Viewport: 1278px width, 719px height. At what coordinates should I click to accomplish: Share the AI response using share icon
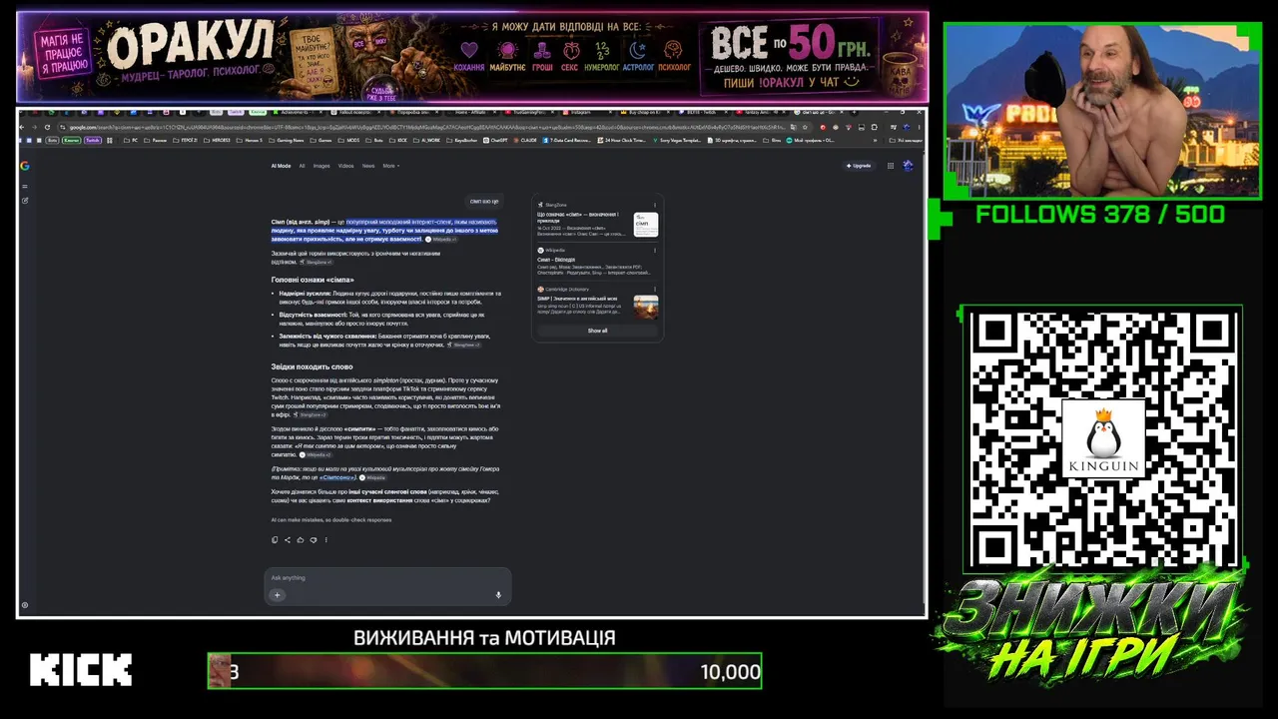coord(288,540)
